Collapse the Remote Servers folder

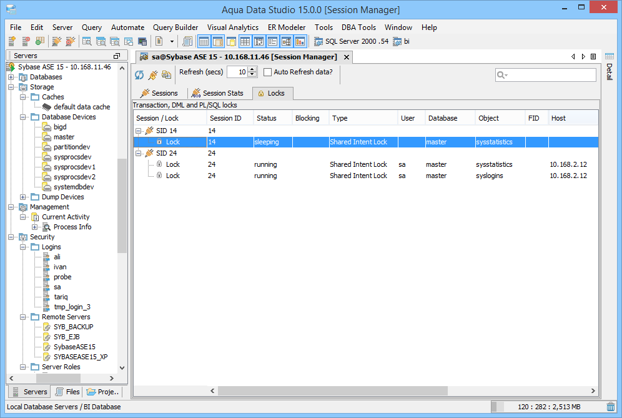pyautogui.click(x=23, y=317)
